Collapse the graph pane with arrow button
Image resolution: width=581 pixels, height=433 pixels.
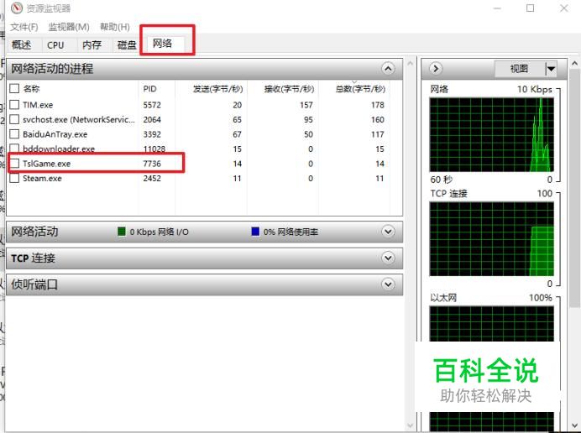click(x=436, y=69)
